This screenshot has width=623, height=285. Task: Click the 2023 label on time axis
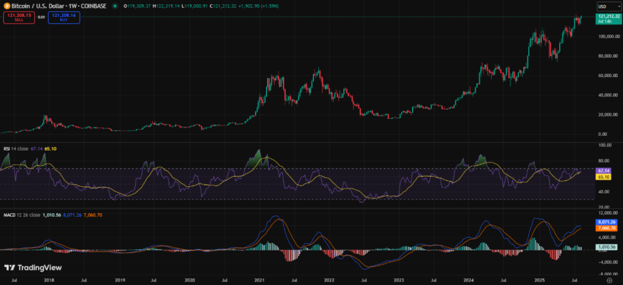click(x=400, y=279)
